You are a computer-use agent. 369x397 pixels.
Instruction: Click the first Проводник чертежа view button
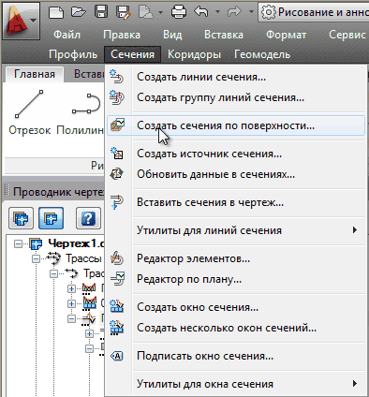(x=21, y=218)
